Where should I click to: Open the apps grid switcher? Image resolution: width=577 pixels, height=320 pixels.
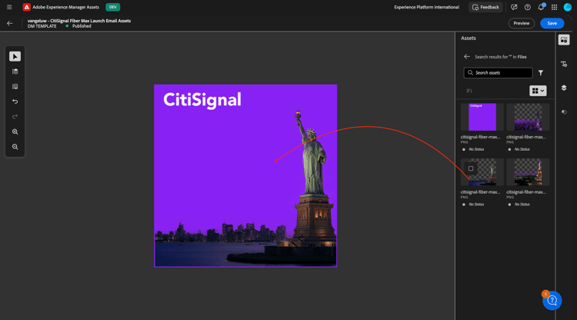point(554,7)
